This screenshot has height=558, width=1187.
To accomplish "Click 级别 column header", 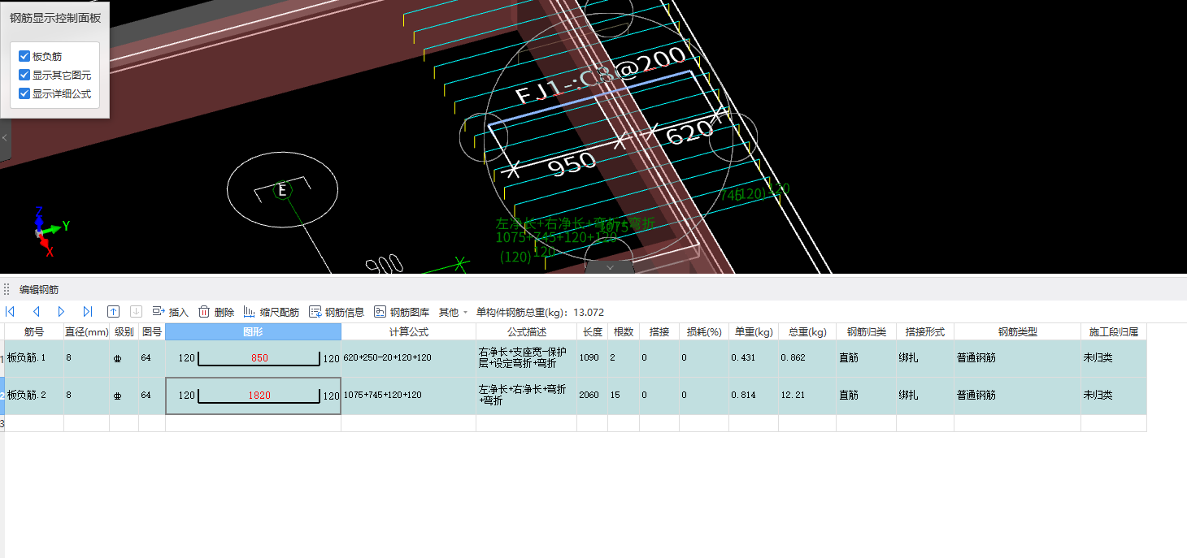I will [x=124, y=331].
